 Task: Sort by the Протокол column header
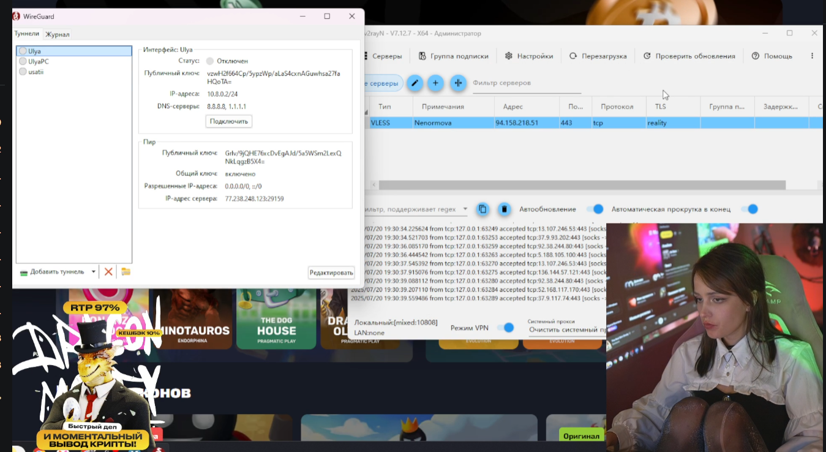coord(618,107)
